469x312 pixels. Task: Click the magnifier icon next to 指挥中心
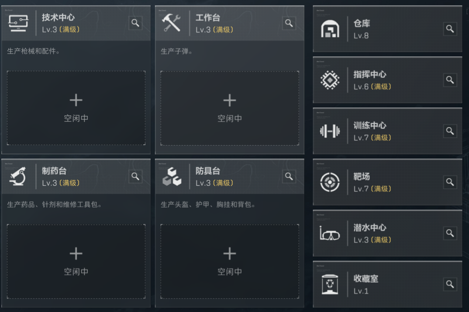[450, 80]
